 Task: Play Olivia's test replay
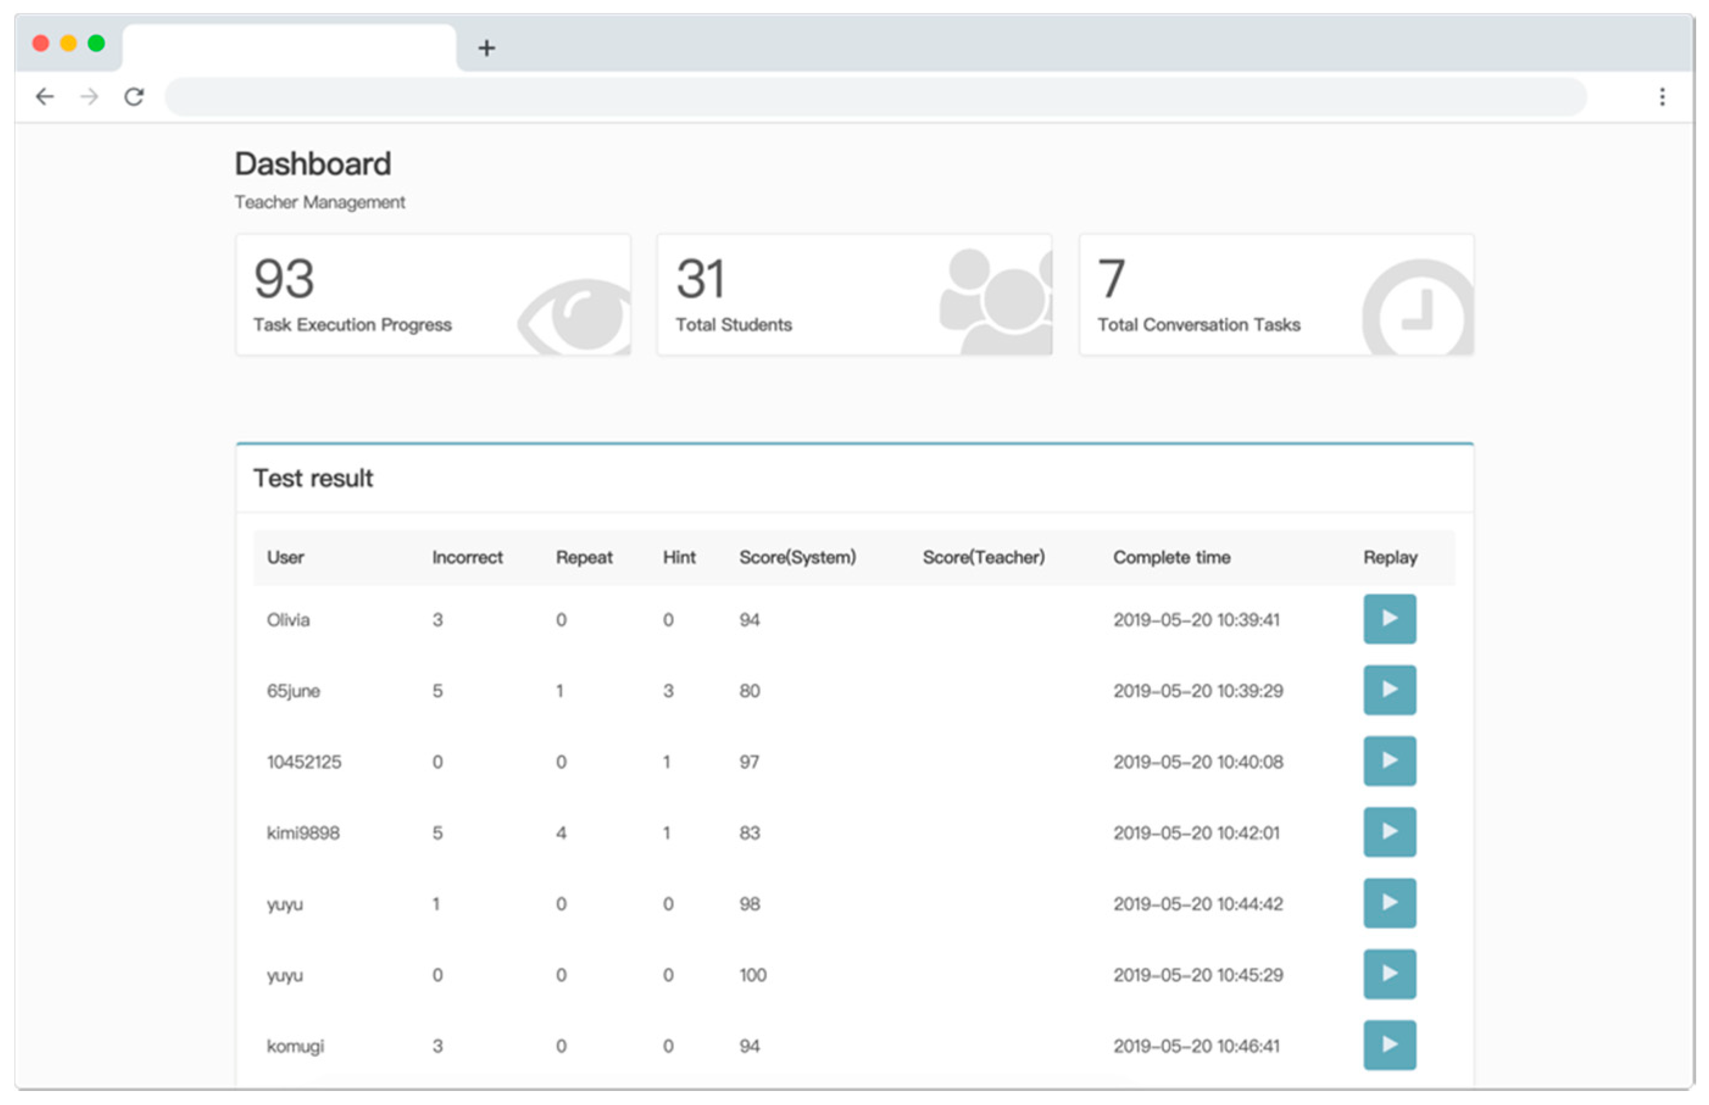pyautogui.click(x=1389, y=619)
